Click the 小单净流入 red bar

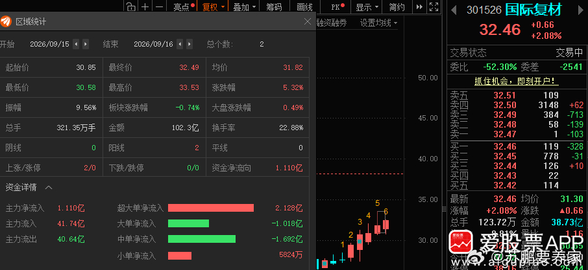(180, 256)
